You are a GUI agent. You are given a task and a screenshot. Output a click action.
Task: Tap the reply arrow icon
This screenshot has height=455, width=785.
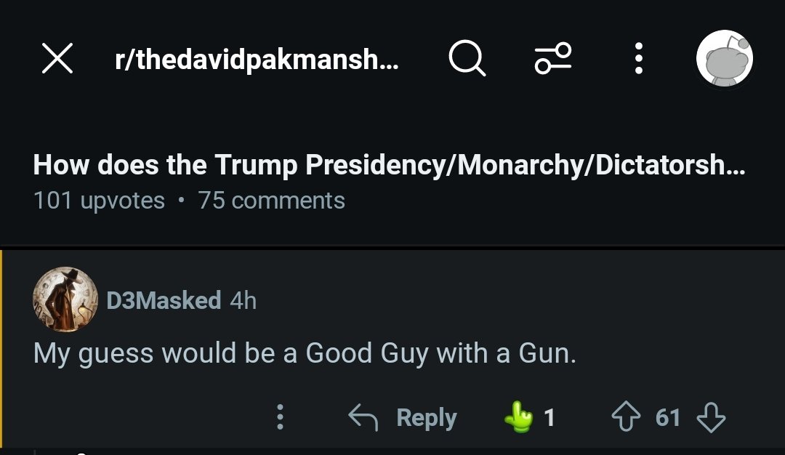click(364, 418)
